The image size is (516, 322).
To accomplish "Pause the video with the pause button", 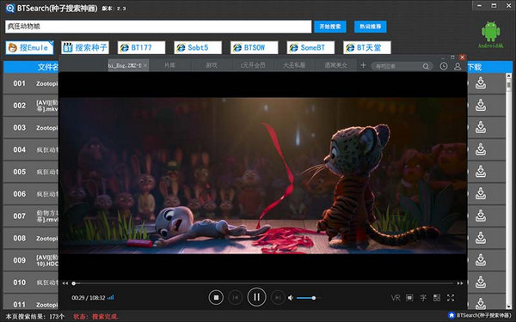I will pos(256,297).
